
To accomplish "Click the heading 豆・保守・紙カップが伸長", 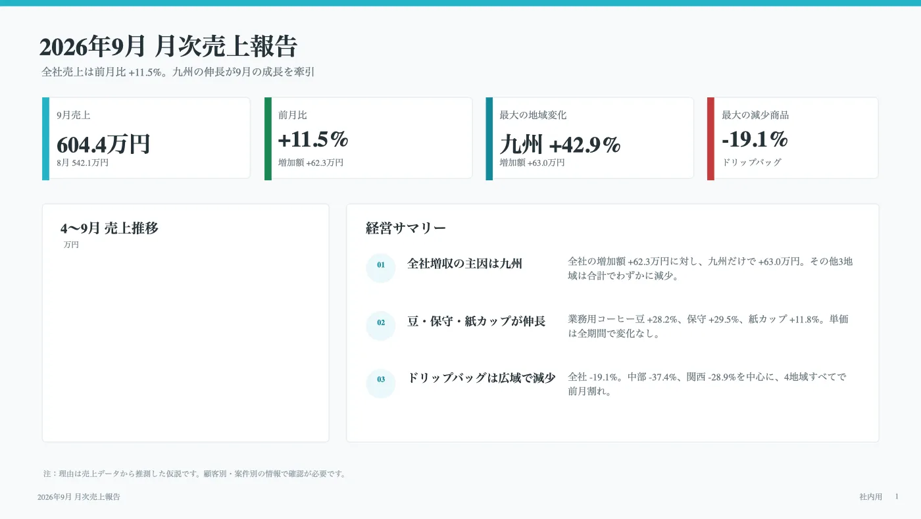I will tap(476, 322).
